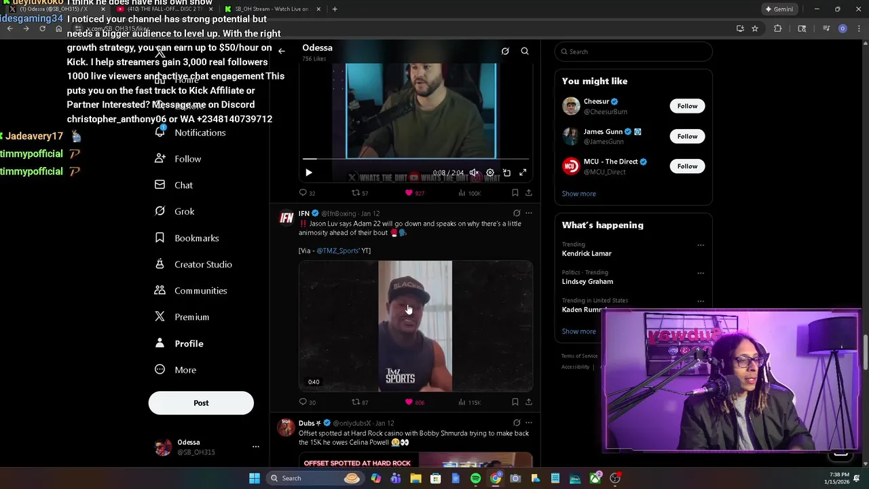Open the Kendrick Lamar trending topic
Screen dimensions: 869x489
click(x=587, y=253)
